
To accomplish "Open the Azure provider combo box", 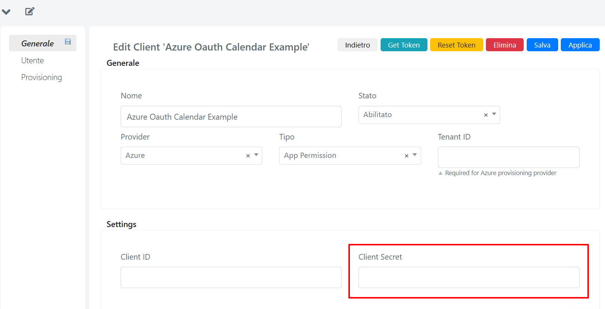I will (191, 156).
